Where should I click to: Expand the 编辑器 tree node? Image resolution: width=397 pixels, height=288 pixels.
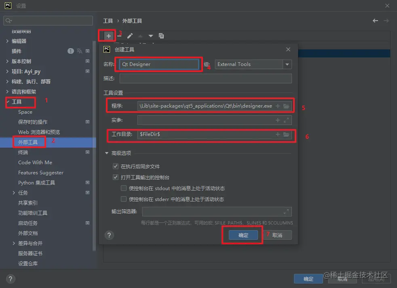tap(7, 41)
